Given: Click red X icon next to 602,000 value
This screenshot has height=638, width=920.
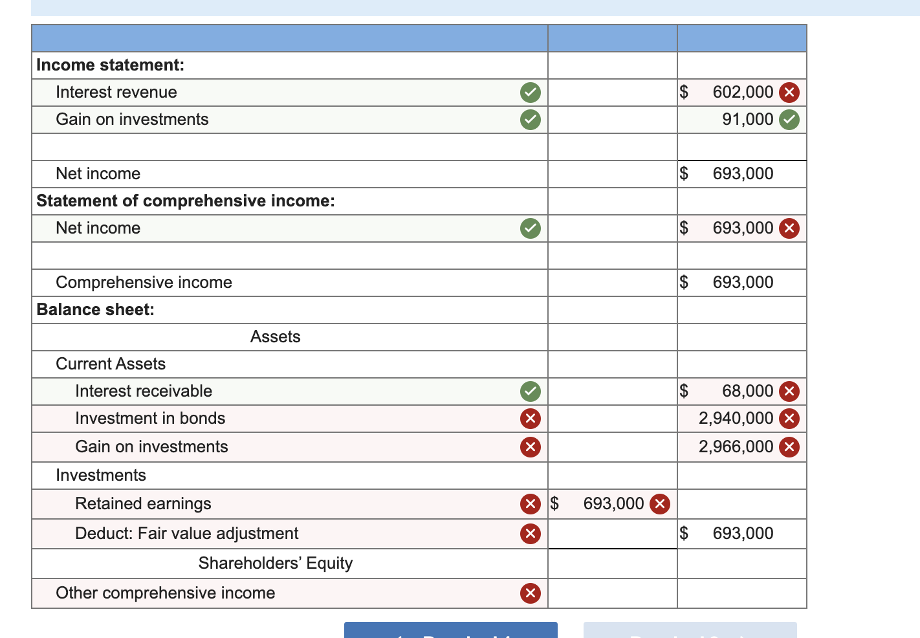Looking at the screenshot, I should (x=789, y=93).
